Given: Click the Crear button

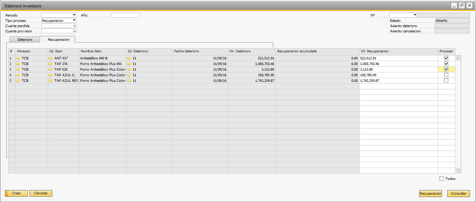Looking at the screenshot, I should point(16,193).
